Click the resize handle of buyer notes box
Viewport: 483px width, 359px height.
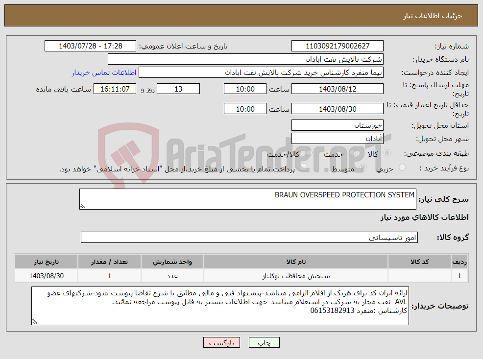click(x=34, y=322)
